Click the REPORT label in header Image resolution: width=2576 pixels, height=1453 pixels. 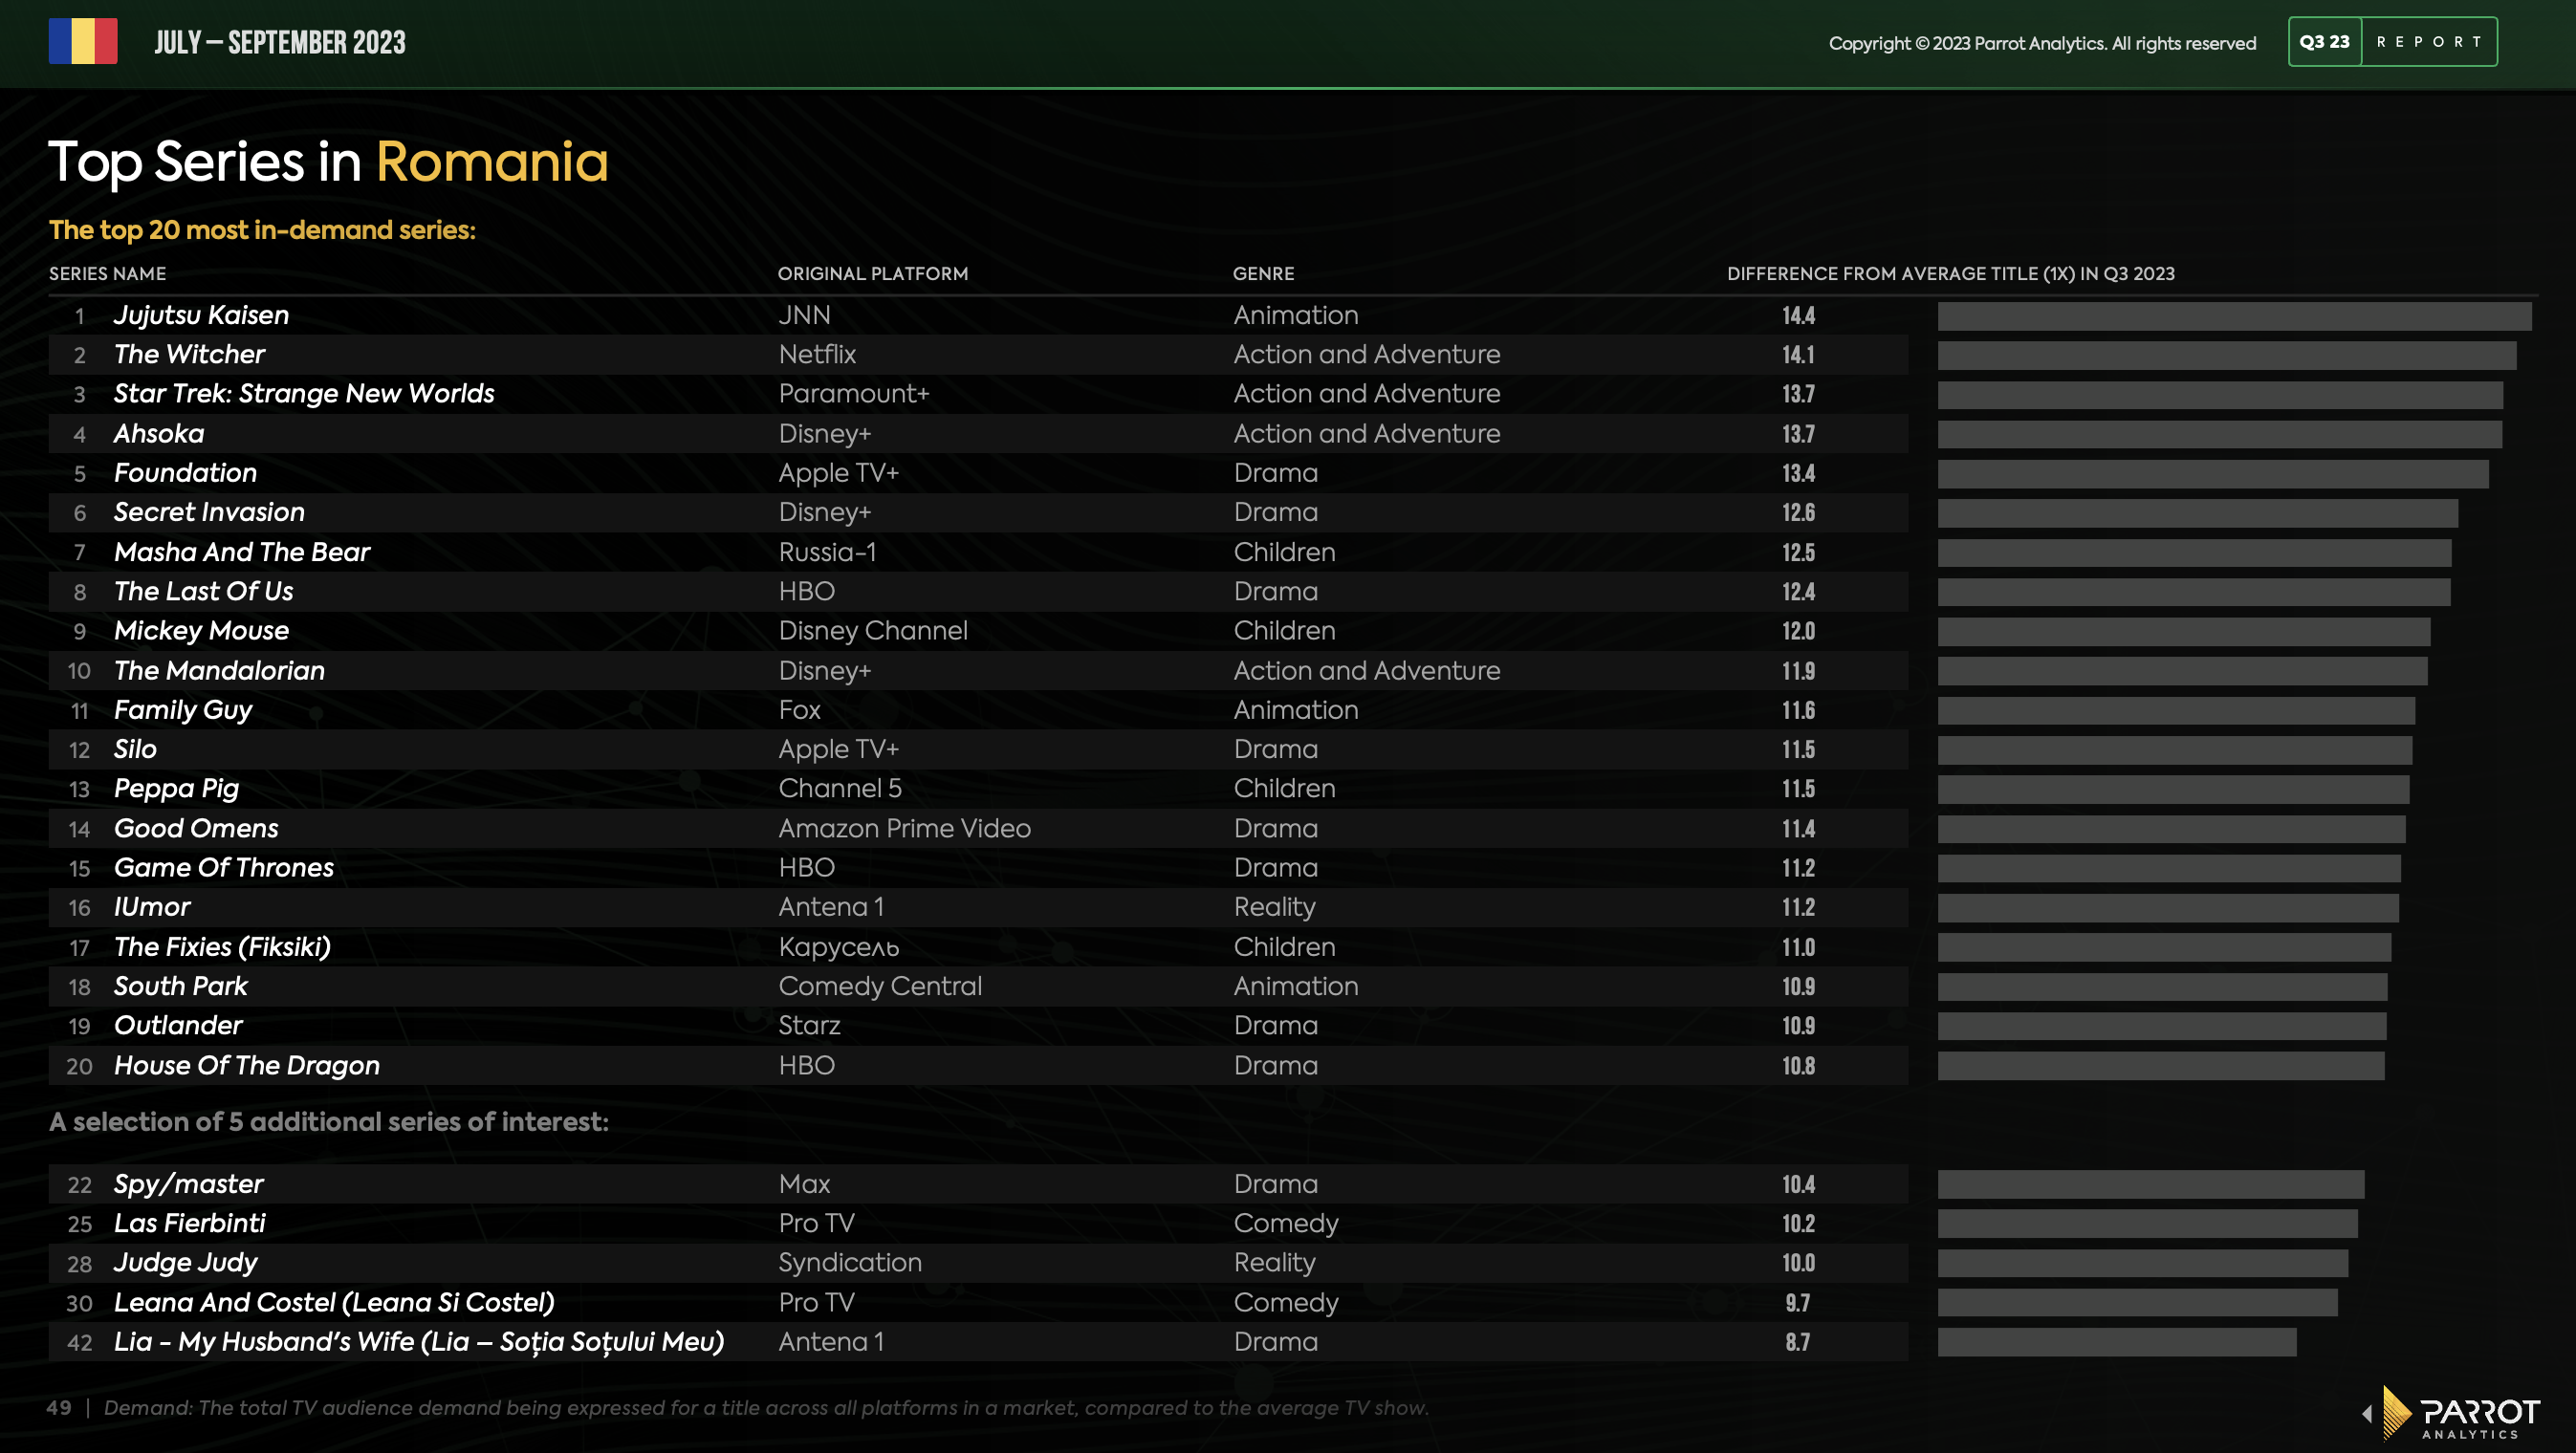pyautogui.click(x=2429, y=42)
